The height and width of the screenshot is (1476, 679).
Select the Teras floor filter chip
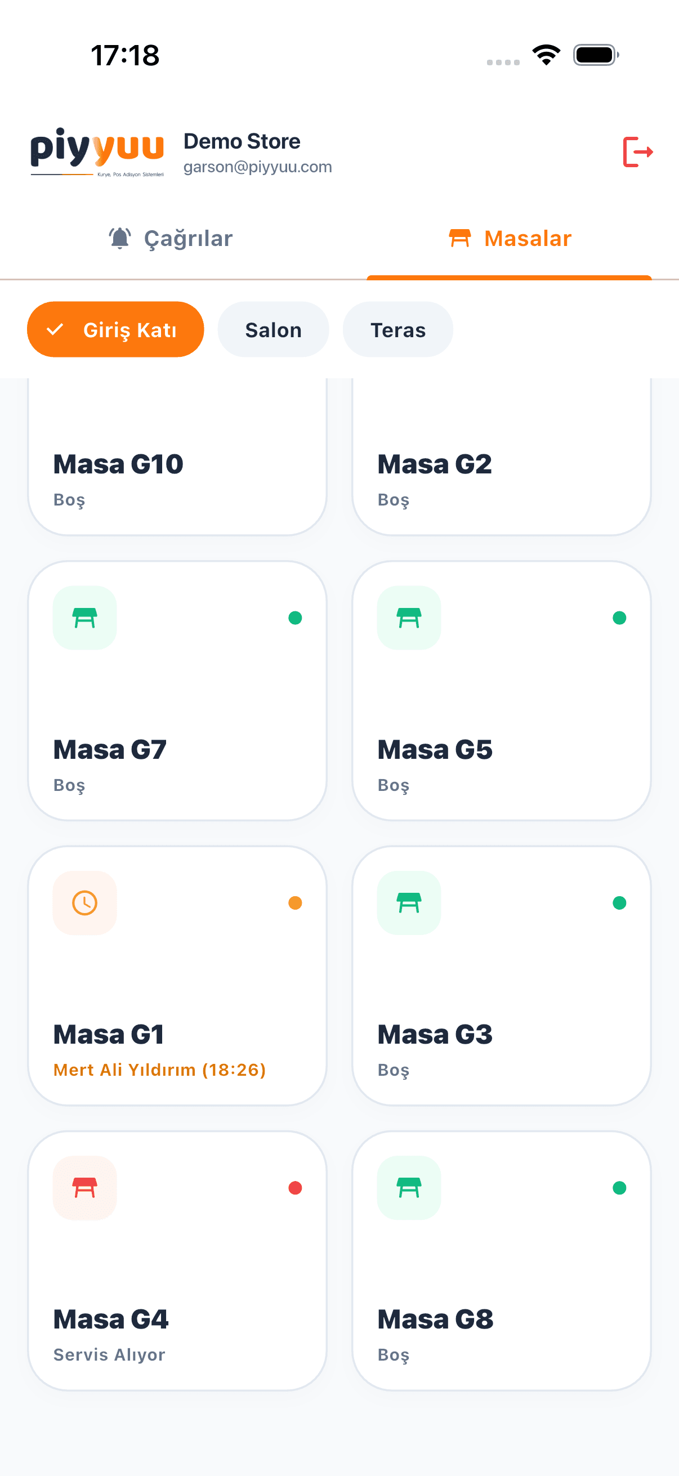click(397, 329)
